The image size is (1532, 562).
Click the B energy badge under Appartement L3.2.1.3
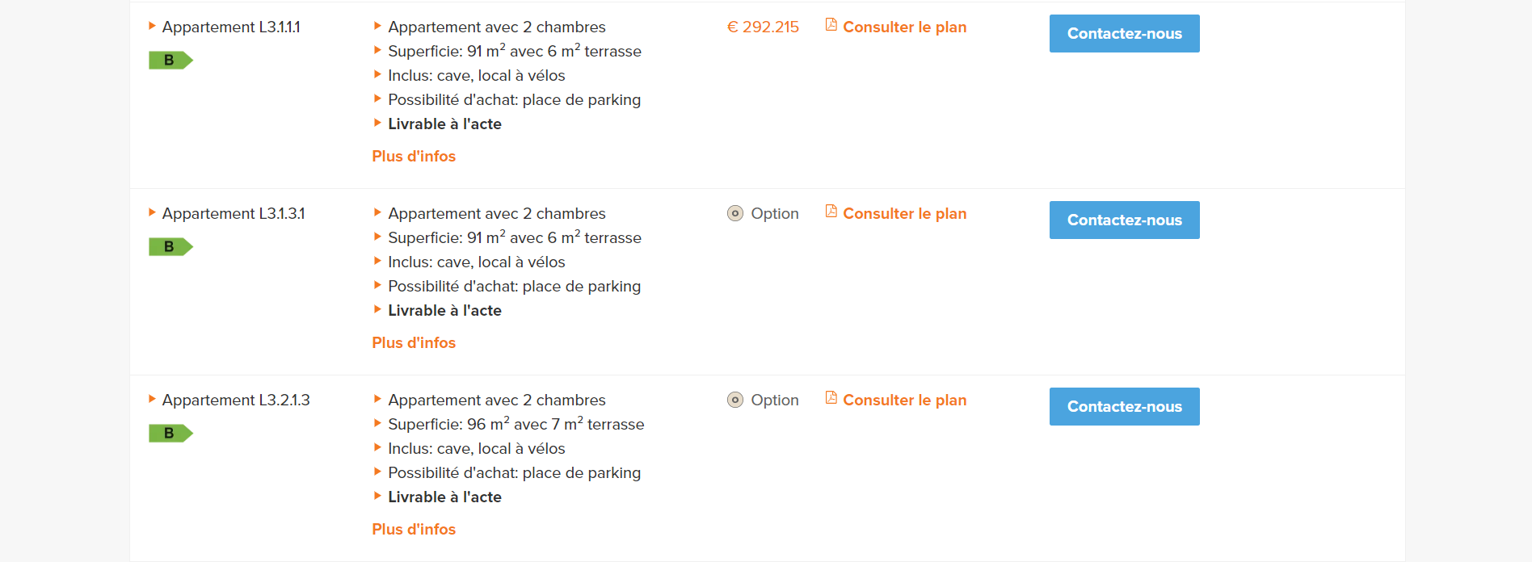[x=170, y=434]
